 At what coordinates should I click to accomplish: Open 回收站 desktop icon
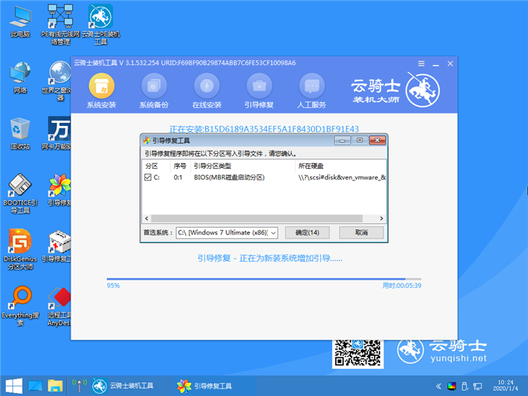(20, 134)
